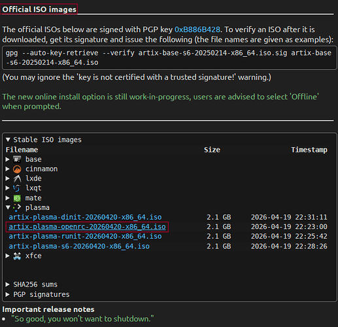Image resolution: width=338 pixels, height=327 pixels.
Task: Click the lxqt desktop icon
Action: point(17,188)
